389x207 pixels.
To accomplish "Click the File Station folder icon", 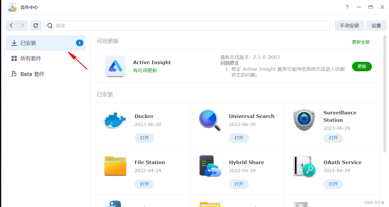I will [115, 166].
